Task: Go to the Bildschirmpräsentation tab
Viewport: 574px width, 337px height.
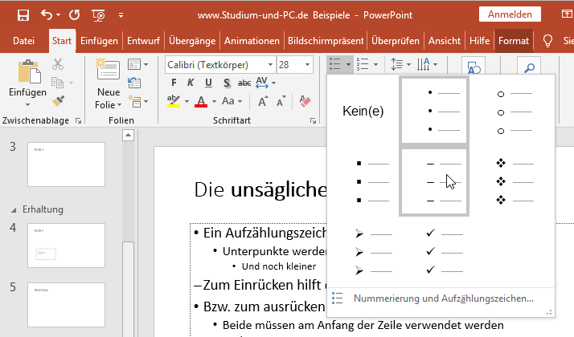Action: tap(326, 41)
